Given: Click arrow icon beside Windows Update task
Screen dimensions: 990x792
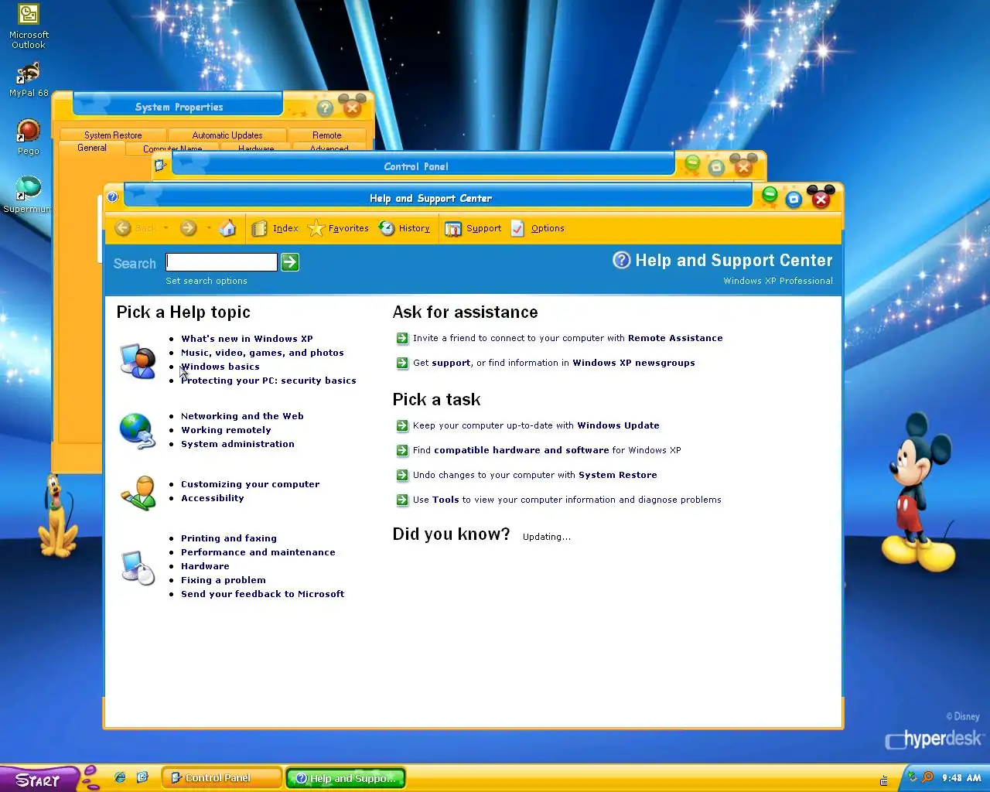Looking at the screenshot, I should [402, 425].
